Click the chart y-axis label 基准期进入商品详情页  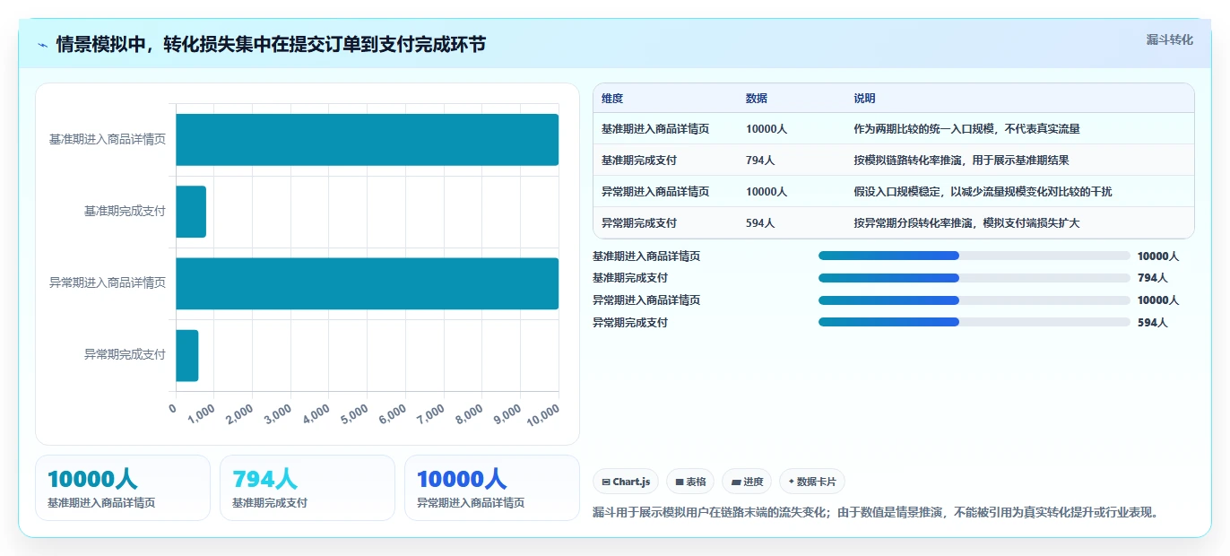pyautogui.click(x=108, y=140)
